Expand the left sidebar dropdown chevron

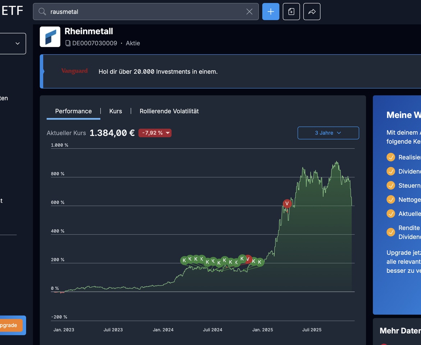(17, 43)
